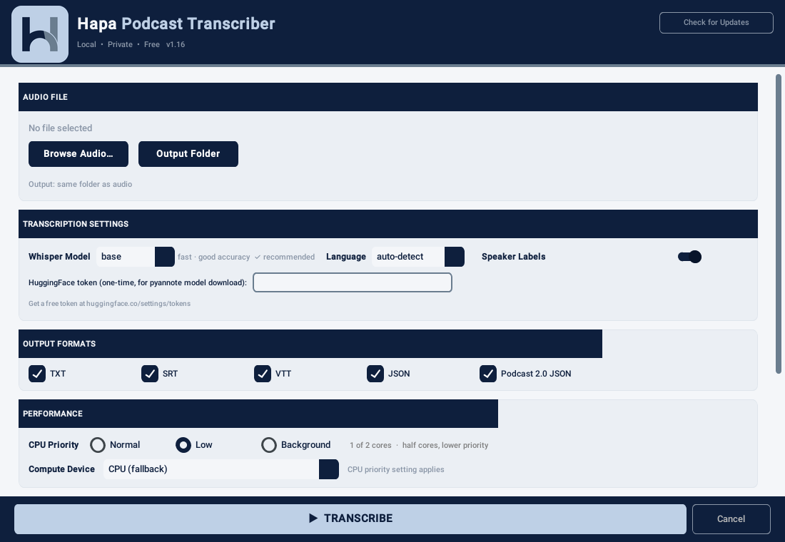Image resolution: width=785 pixels, height=542 pixels.
Task: Click 'Output: same folder as audio' text
Action: (x=80, y=184)
